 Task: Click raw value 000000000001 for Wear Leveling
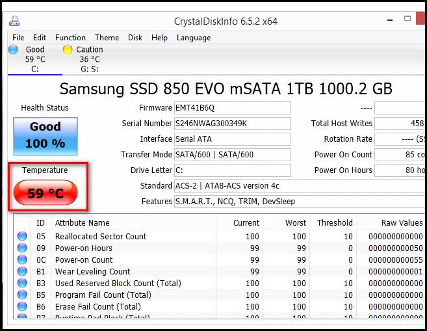396,272
